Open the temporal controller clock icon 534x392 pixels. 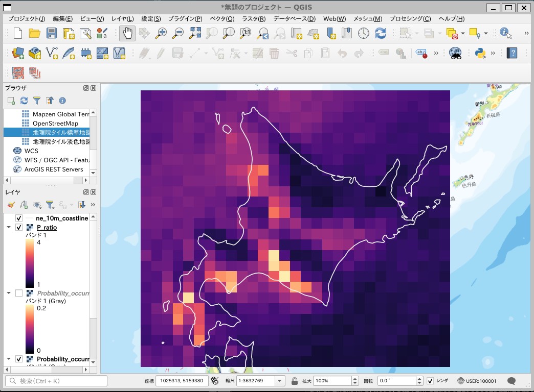tap(363, 33)
